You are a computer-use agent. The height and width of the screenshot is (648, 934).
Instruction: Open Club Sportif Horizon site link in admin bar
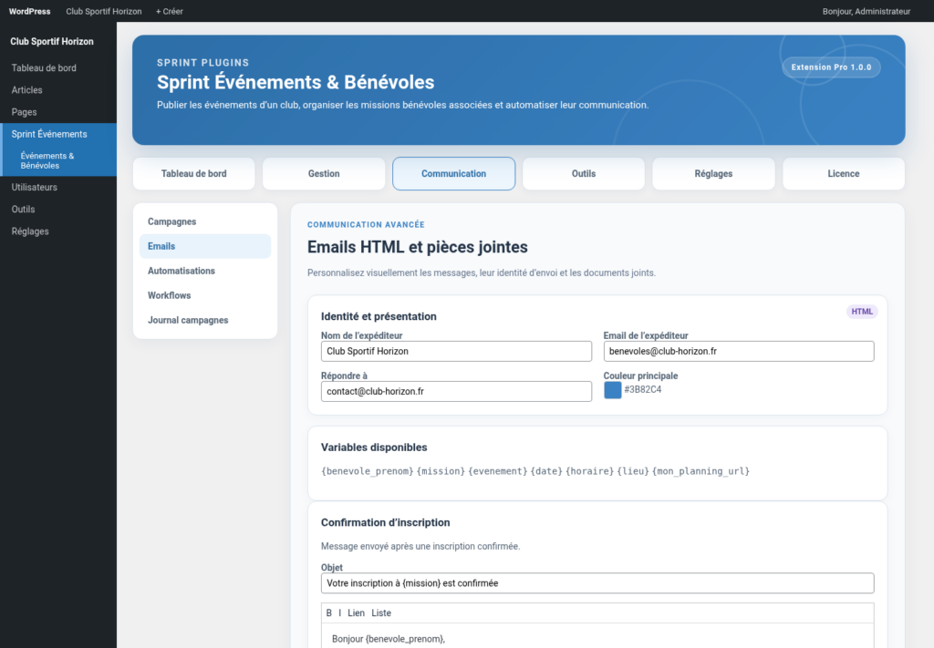click(104, 11)
